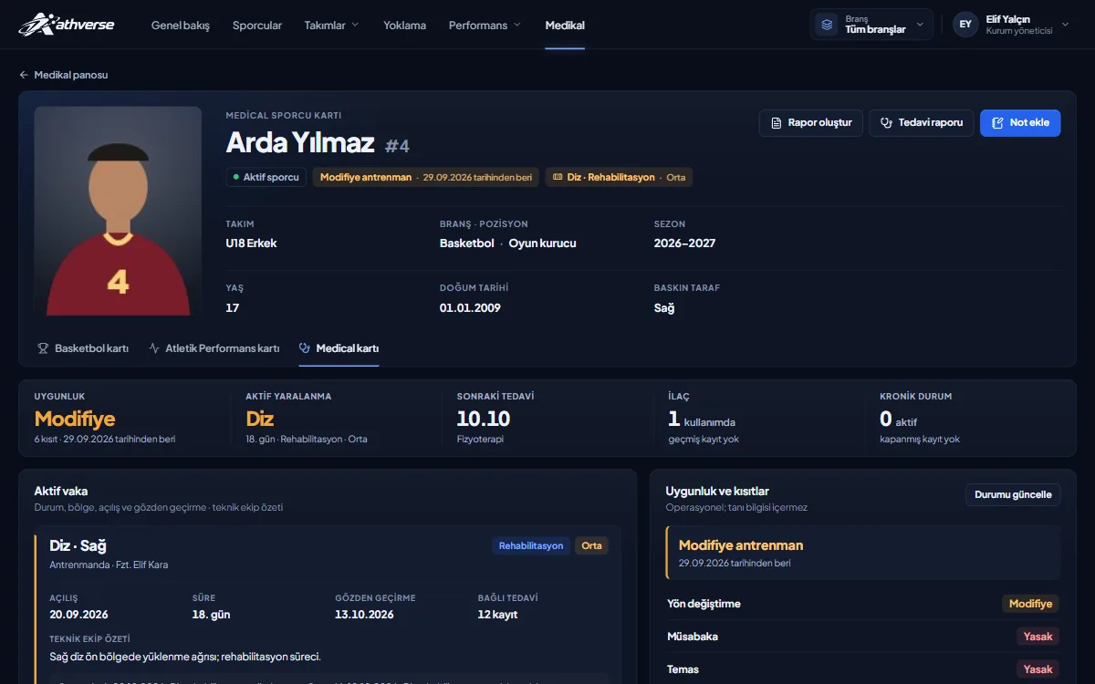Click the Modifiye antrenman status badge
The width and height of the screenshot is (1095, 684).
tap(426, 177)
